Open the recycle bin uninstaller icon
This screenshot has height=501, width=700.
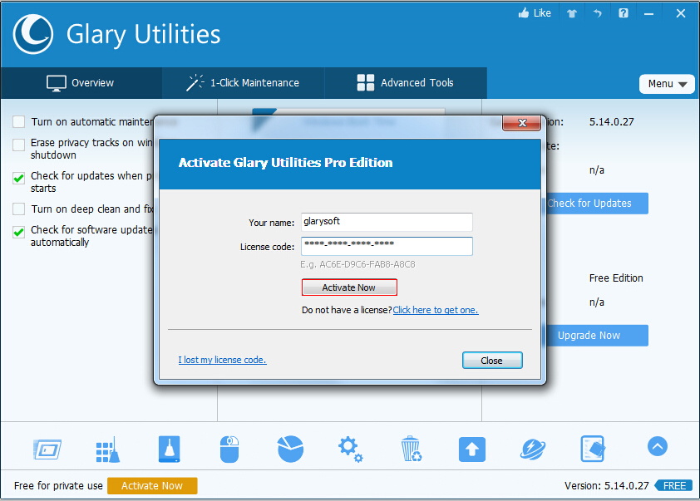pyautogui.click(x=411, y=449)
